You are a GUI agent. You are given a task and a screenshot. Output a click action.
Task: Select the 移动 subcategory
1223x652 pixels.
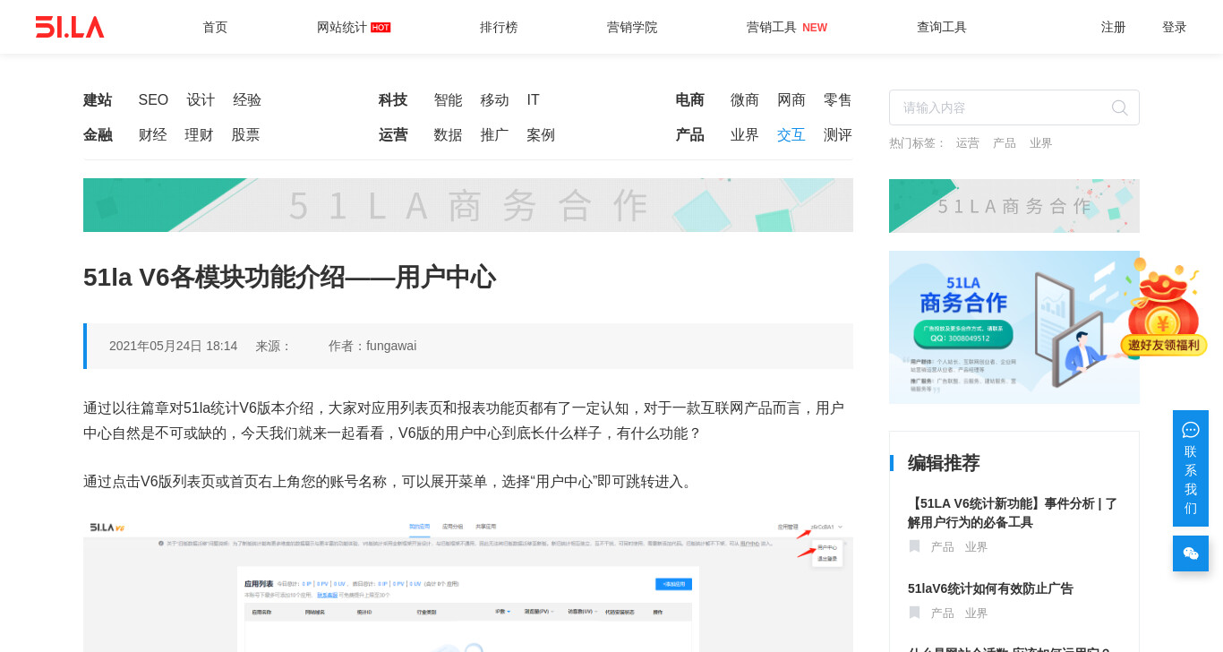(494, 100)
